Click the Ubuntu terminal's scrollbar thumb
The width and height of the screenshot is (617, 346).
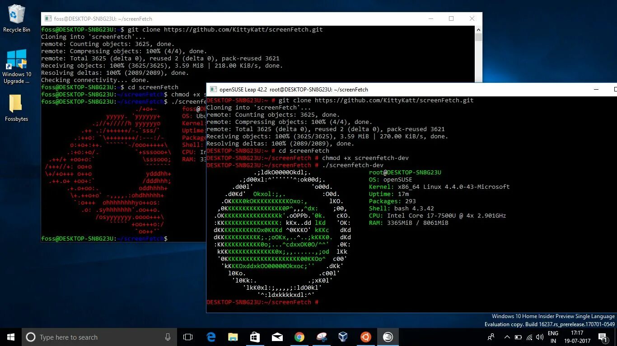[x=478, y=37]
